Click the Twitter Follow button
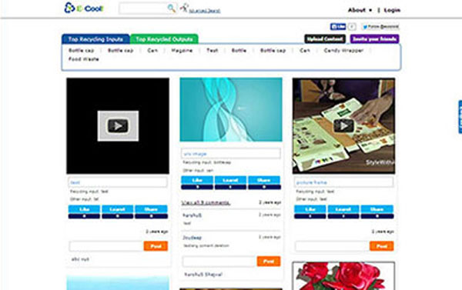 click(380, 27)
